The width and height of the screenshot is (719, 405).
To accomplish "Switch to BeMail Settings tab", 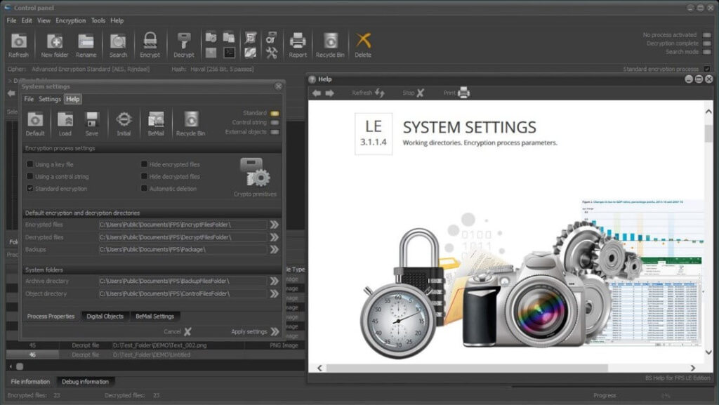I will [155, 316].
